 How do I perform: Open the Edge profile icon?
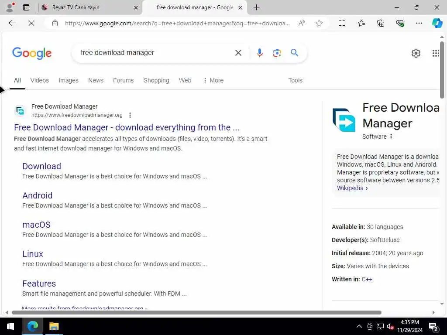coord(10,7)
